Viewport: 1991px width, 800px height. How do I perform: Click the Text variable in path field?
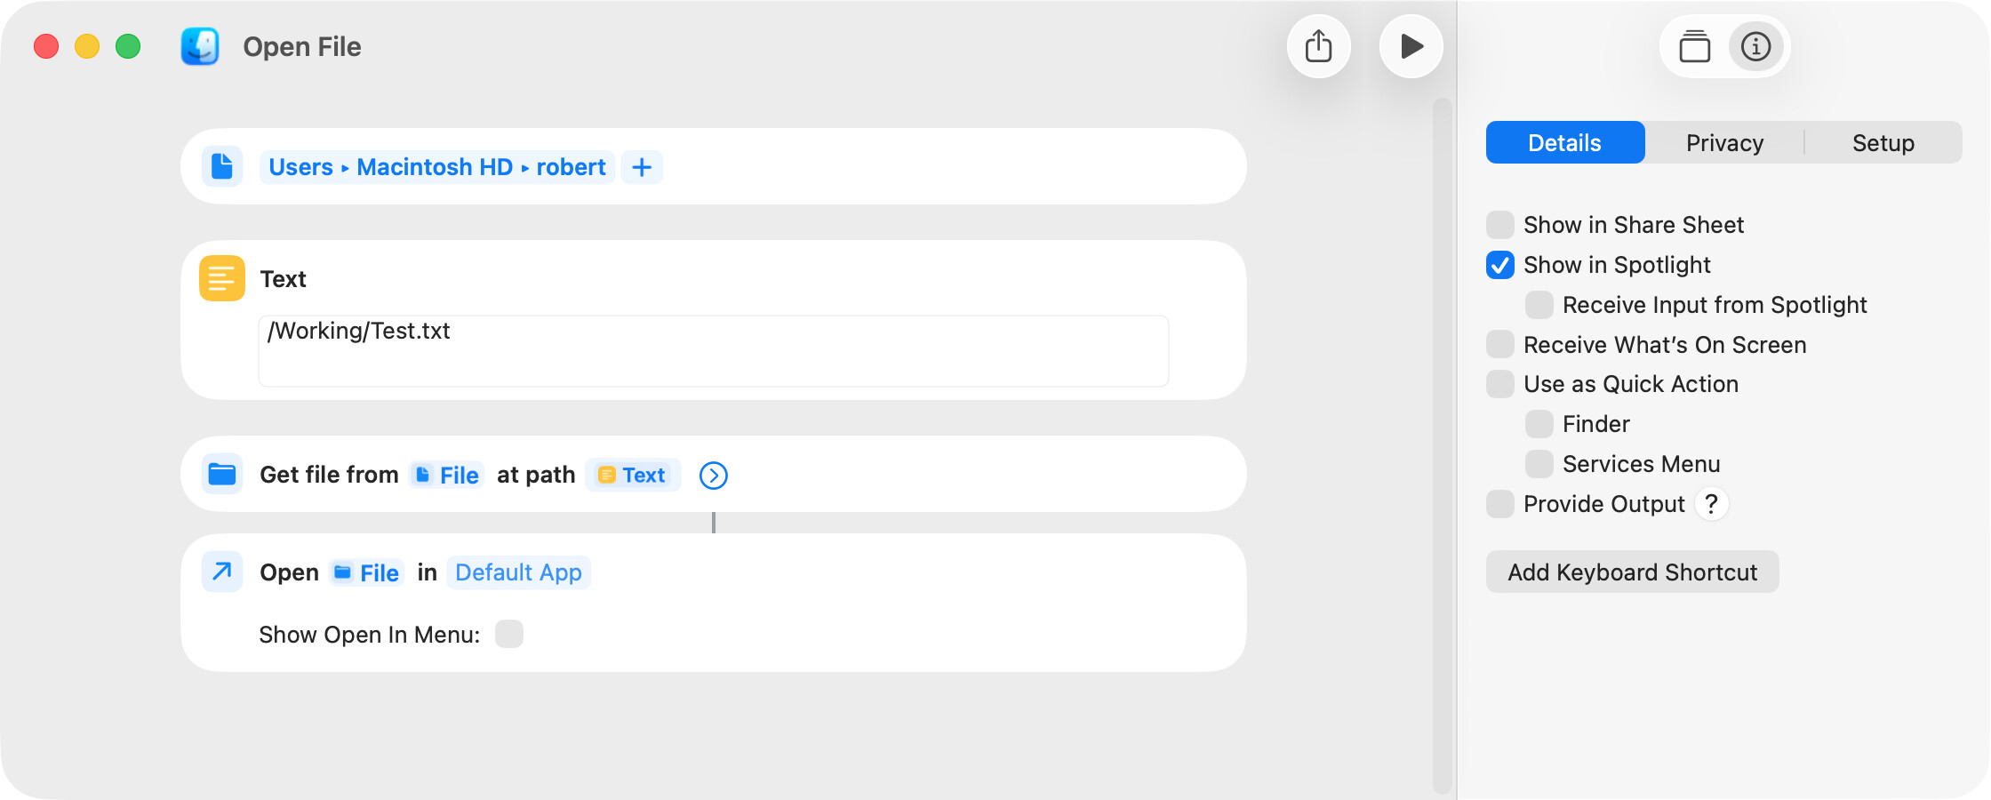click(633, 476)
